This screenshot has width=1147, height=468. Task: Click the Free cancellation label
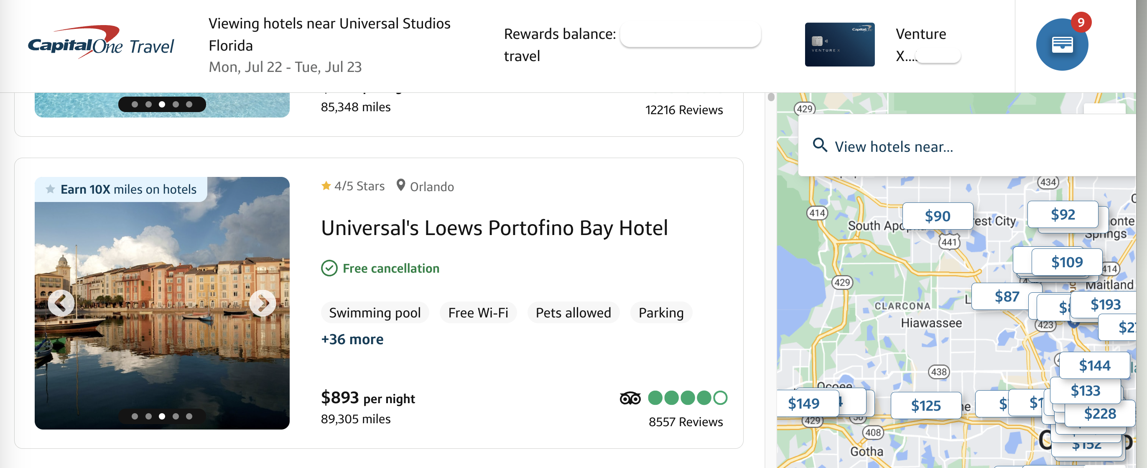tap(391, 269)
